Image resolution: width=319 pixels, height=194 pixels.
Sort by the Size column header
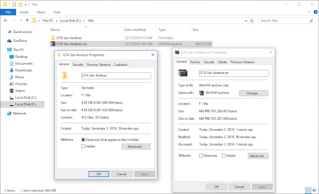coord(201,30)
